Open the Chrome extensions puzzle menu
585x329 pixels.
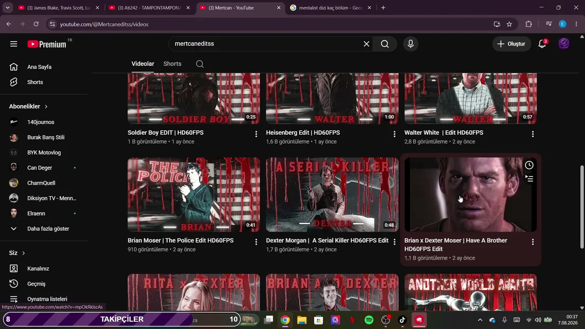click(x=529, y=24)
